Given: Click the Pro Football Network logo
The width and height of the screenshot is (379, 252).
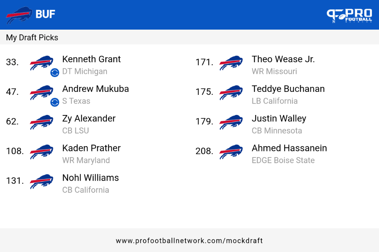Looking at the screenshot, I should 349,16.
